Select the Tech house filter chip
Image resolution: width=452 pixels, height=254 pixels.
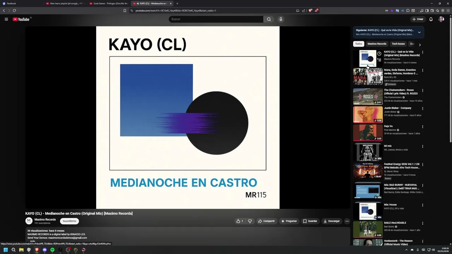point(398,44)
